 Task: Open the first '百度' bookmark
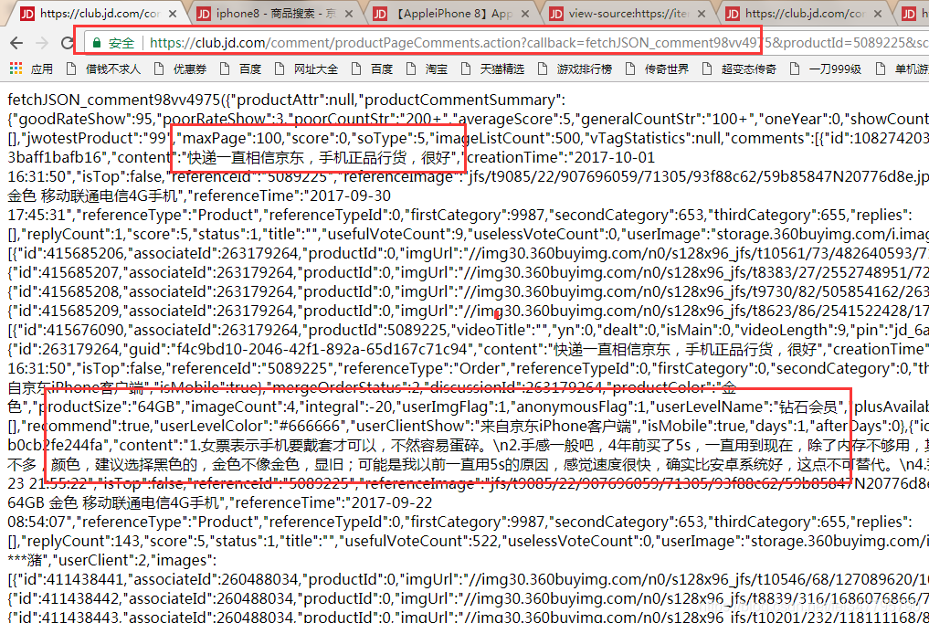[x=240, y=69]
